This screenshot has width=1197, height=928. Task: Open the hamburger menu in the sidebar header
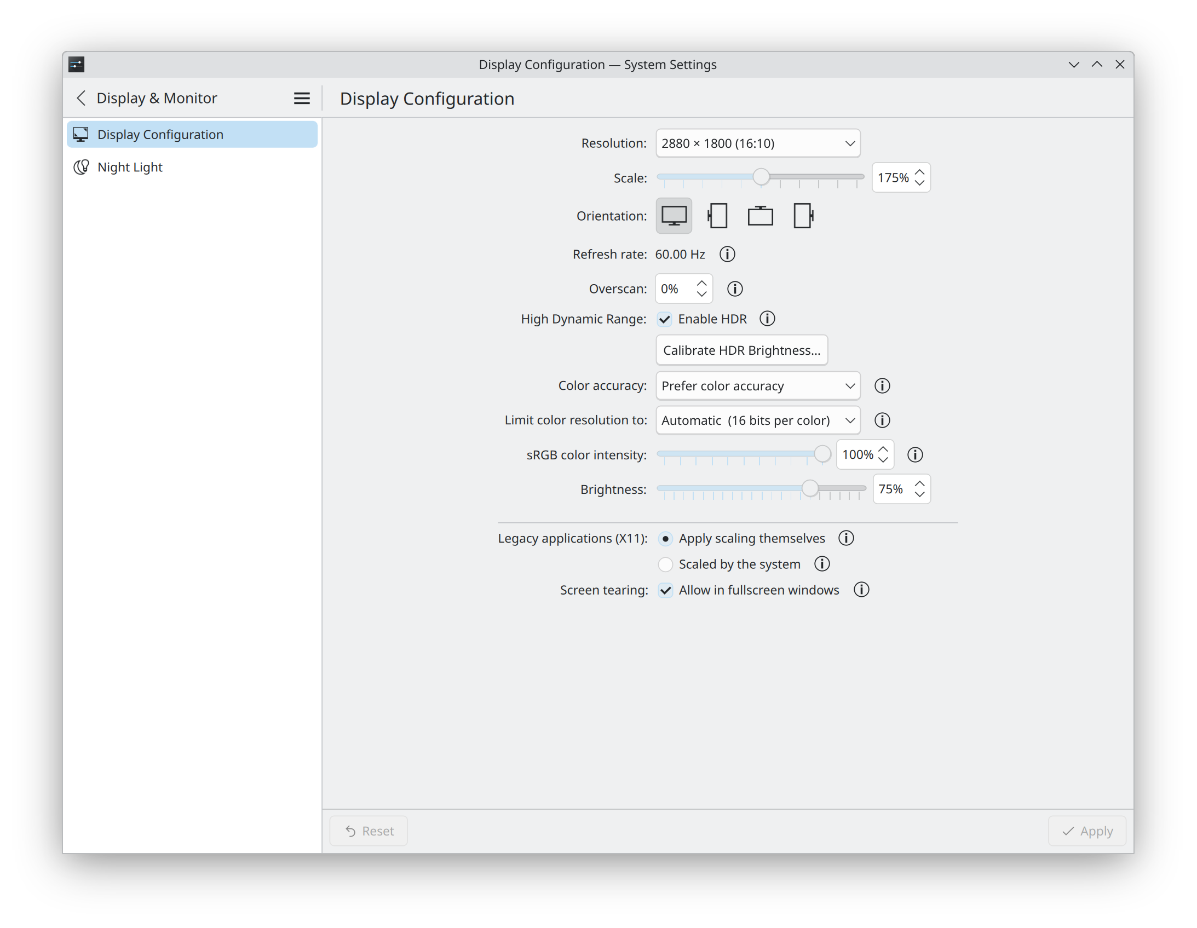pyautogui.click(x=302, y=98)
